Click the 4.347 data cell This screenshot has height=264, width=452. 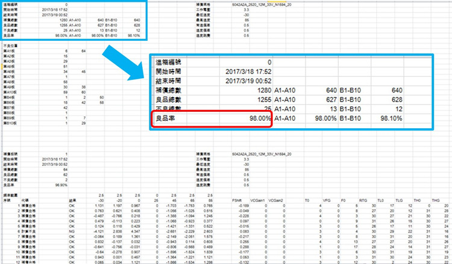136,231
